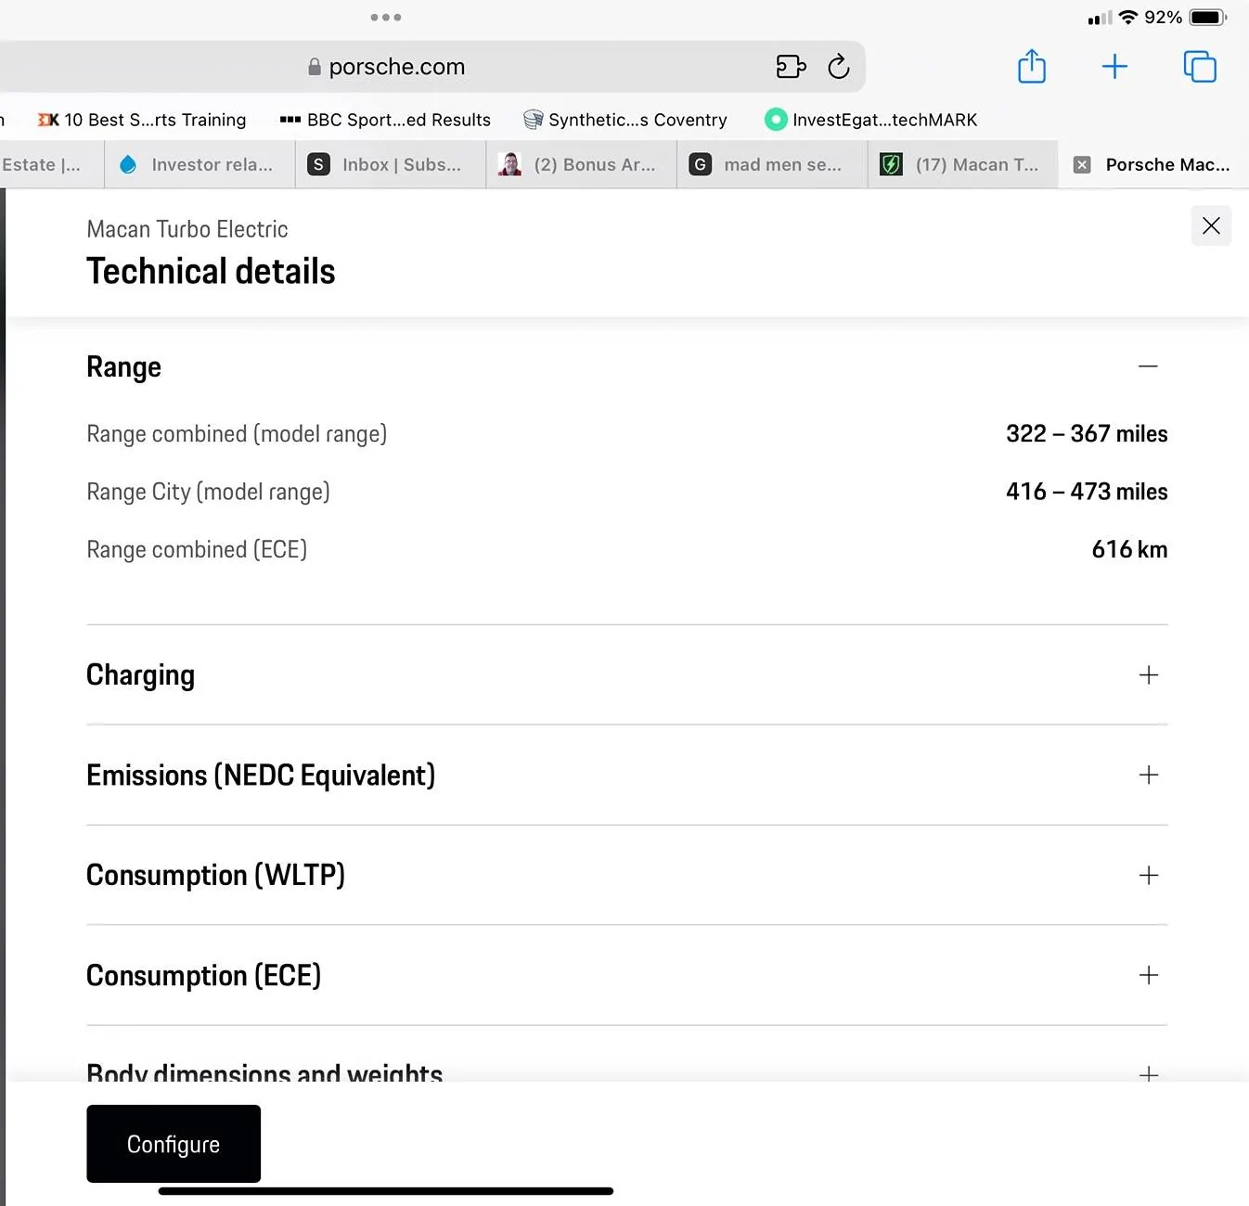Expand the Consumption (ECE) section
1249x1206 pixels.
coord(1148,975)
